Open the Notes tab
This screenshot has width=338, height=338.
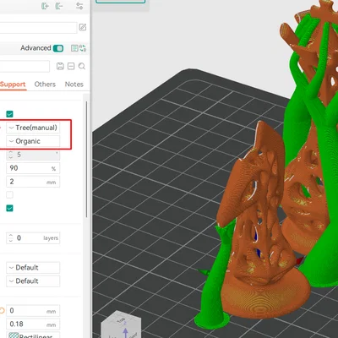[x=74, y=84]
